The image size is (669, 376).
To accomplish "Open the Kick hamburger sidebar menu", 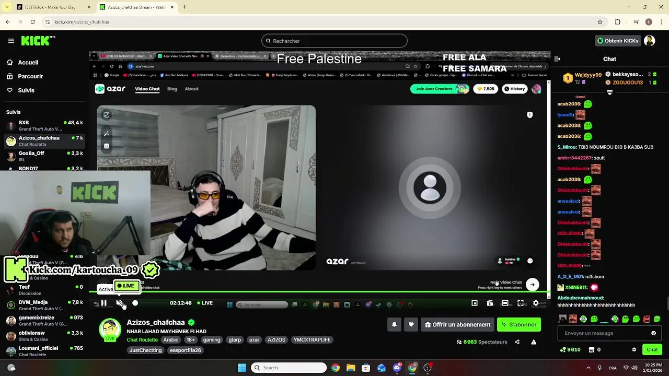I will click(x=11, y=41).
